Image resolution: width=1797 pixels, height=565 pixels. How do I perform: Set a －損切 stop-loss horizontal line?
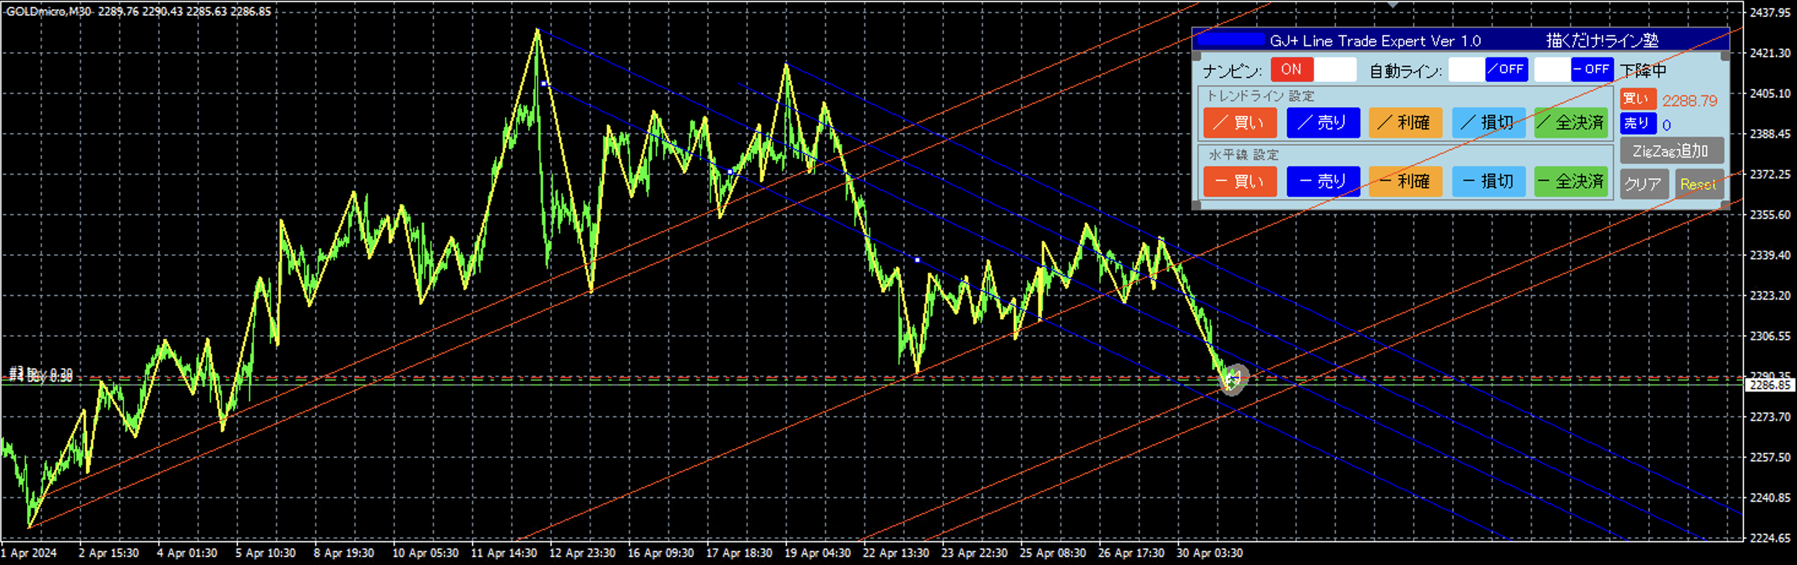pyautogui.click(x=1488, y=181)
